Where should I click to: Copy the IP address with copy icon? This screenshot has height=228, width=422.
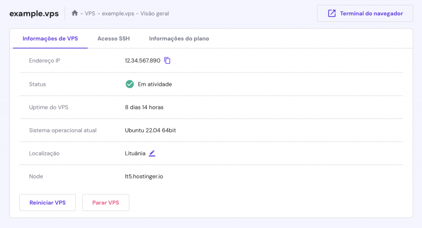(x=167, y=60)
